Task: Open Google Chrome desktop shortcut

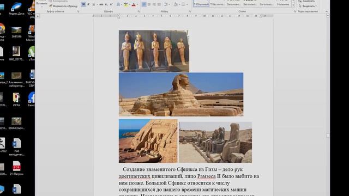Action: pyautogui.click(x=2, y=32)
